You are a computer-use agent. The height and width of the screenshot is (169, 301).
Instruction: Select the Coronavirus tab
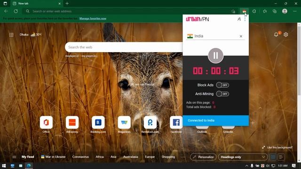[80, 157]
